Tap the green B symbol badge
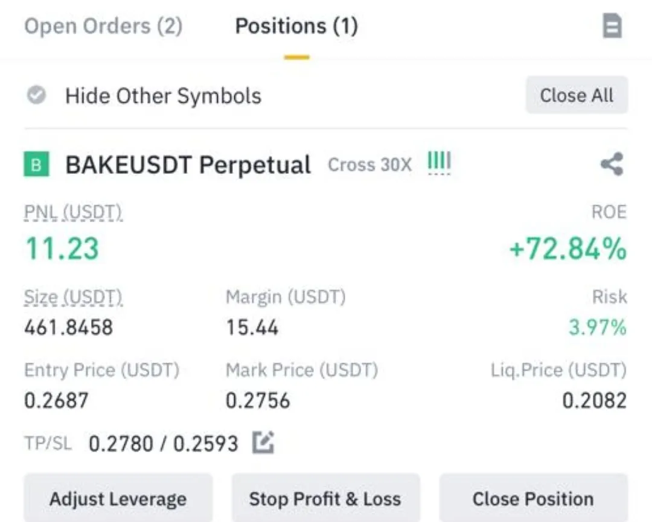Image resolution: width=652 pixels, height=522 pixels. 36,164
